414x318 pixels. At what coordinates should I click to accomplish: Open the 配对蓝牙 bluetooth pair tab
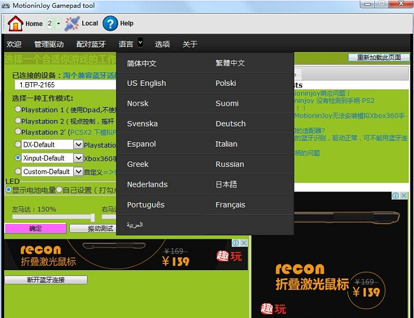pos(91,44)
